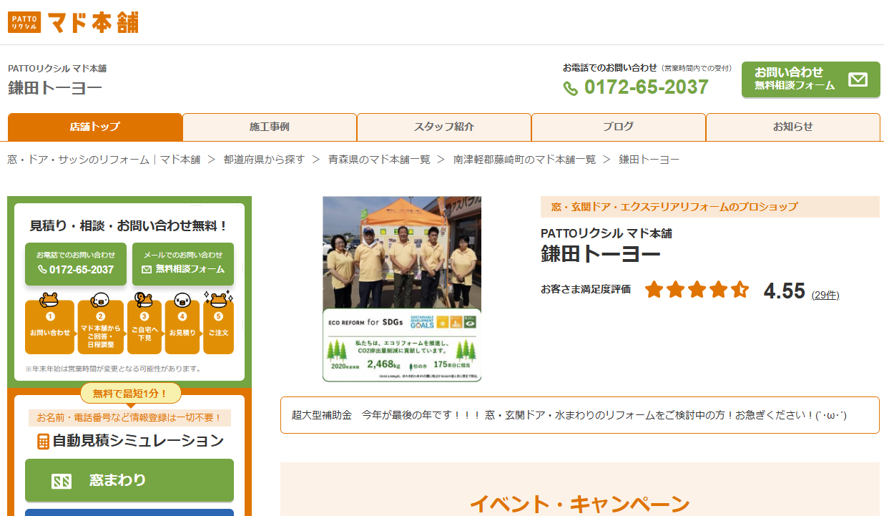884x516 pixels.
Task: Click step 5 ご注文 icon
Action: pyautogui.click(x=218, y=323)
